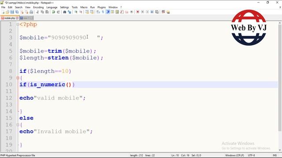Open the Search menu
Screen dimensions: 282x158
pyautogui.click(x=19, y=7)
